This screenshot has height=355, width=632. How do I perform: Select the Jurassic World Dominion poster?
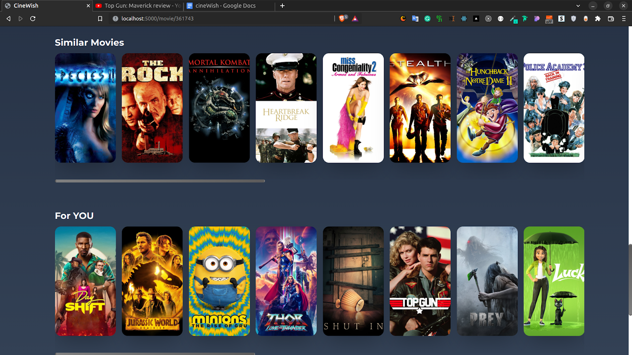pyautogui.click(x=152, y=281)
